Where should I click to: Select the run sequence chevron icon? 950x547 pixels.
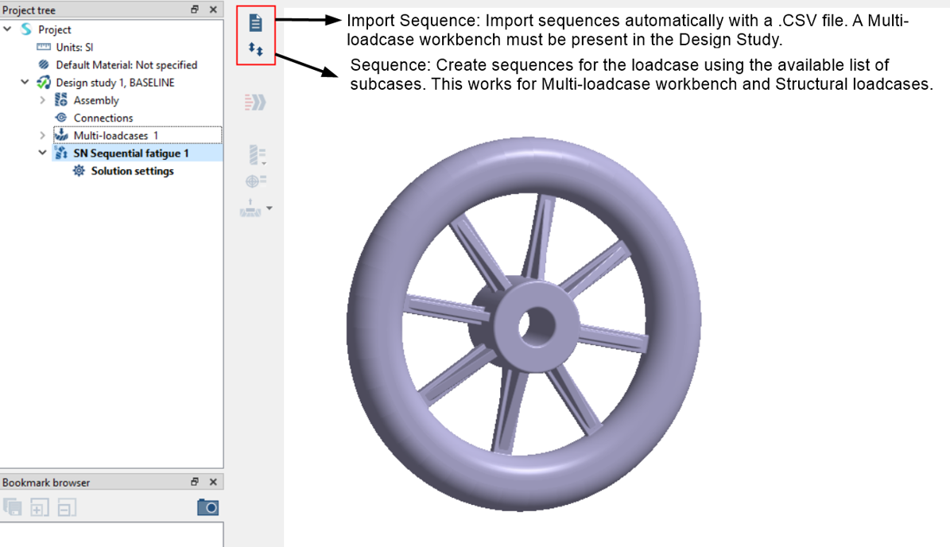pos(254,102)
